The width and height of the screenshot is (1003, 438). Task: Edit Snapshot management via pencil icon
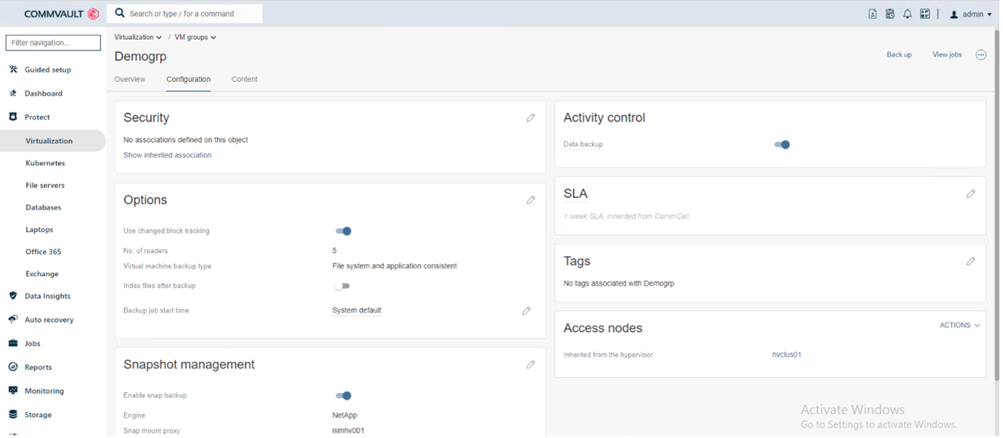click(530, 365)
